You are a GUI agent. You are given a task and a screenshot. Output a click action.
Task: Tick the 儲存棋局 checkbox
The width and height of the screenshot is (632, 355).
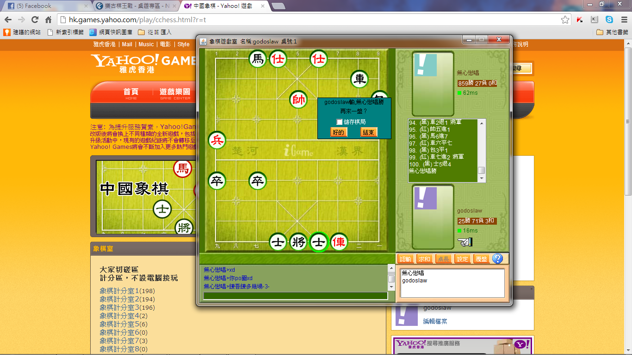[340, 122]
